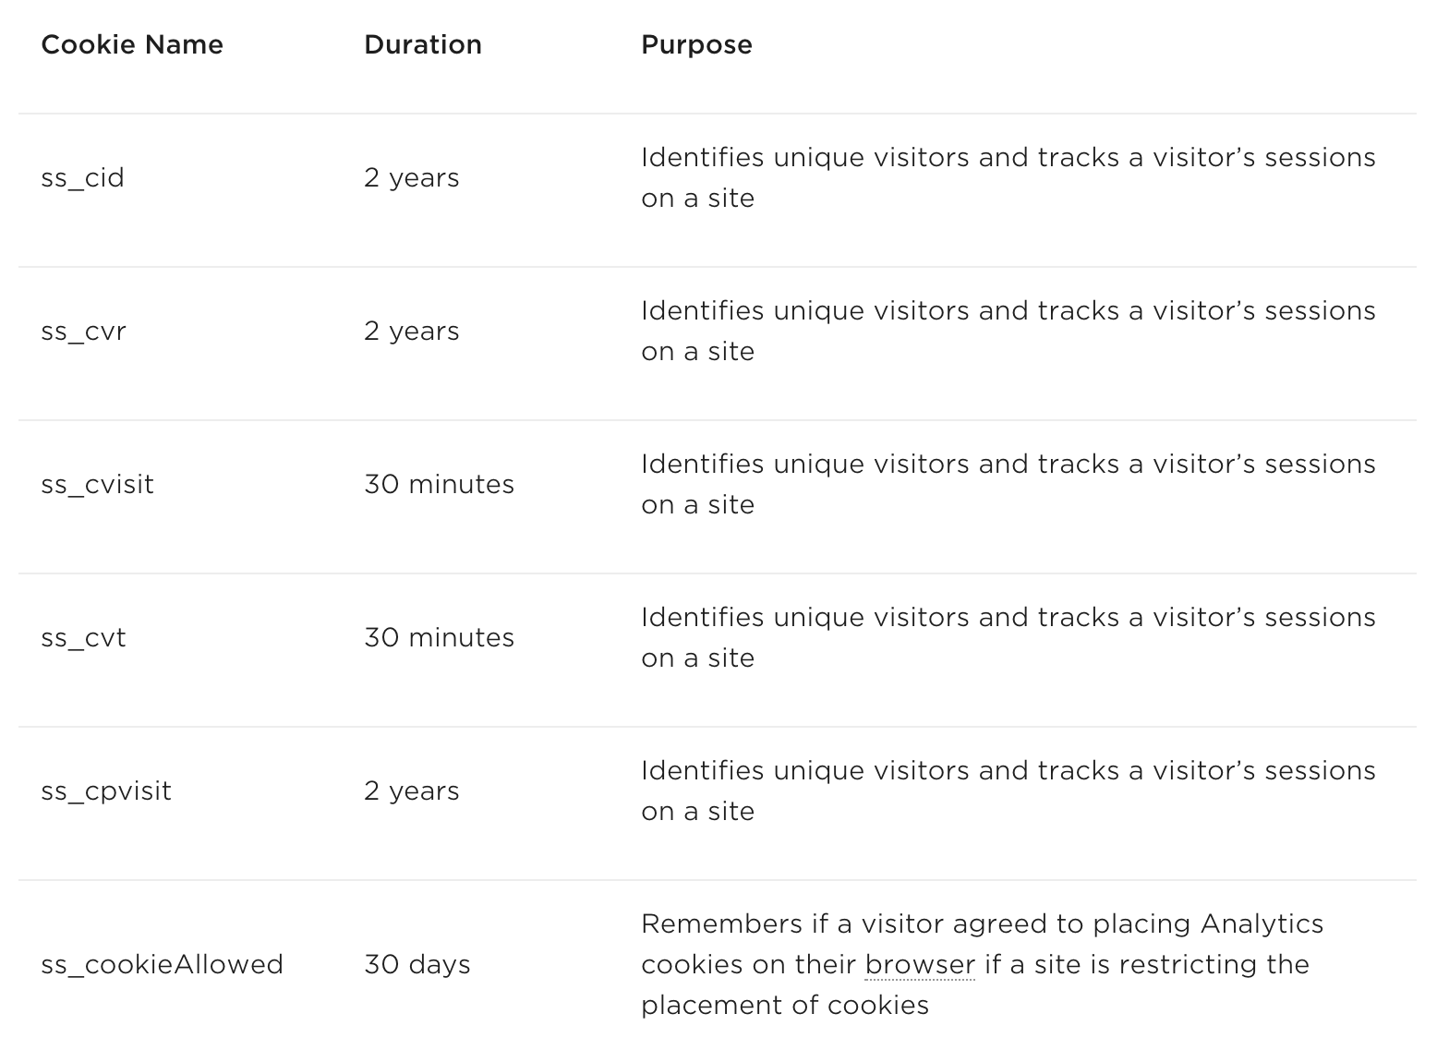
Task: Click 2 years duration for ss_cid
Action: 411,177
